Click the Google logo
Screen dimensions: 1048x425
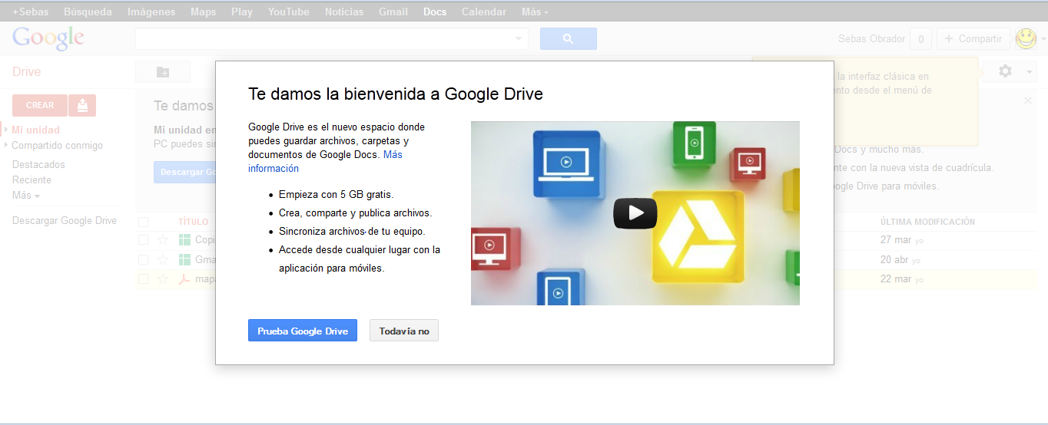tap(48, 38)
